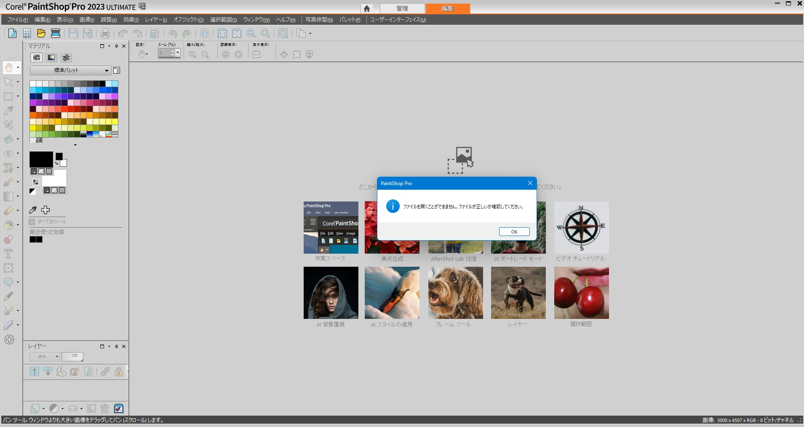
Task: Expand the palettes toolbar dropdown arrow
Action: pyautogui.click(x=310, y=33)
